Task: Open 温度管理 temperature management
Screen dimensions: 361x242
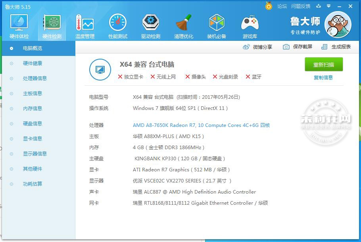Action: [x=85, y=26]
